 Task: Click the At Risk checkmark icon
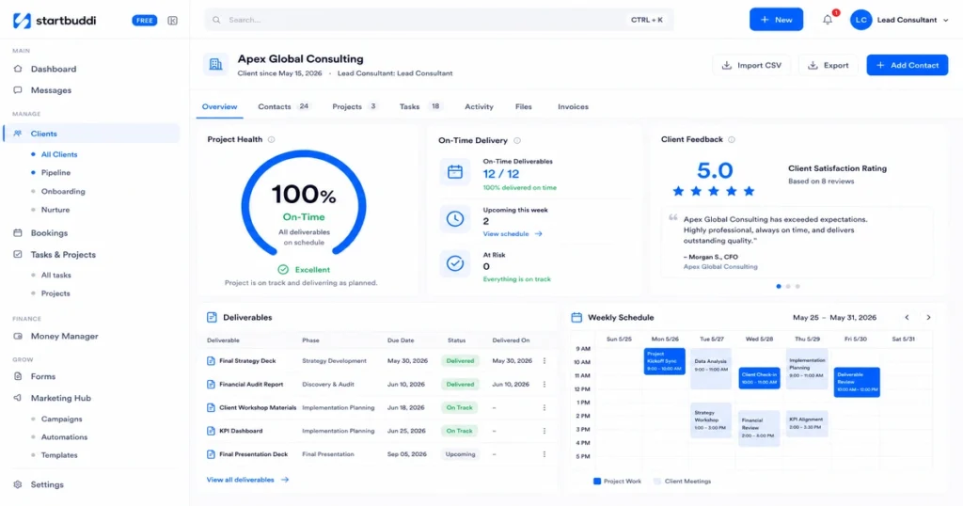455,263
